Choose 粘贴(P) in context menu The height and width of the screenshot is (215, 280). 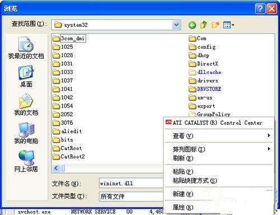(218, 171)
